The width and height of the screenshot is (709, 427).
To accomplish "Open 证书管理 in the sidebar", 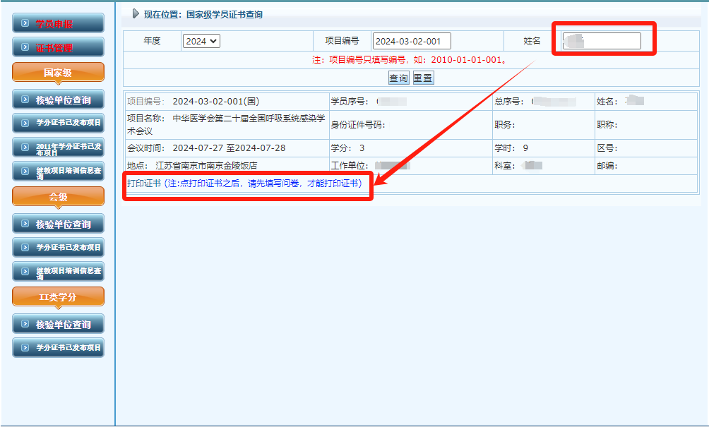I will coord(58,47).
